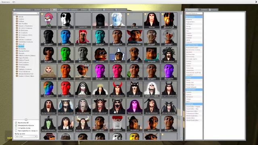Open the Ultimate Nextbots Pack category

pos(26,74)
